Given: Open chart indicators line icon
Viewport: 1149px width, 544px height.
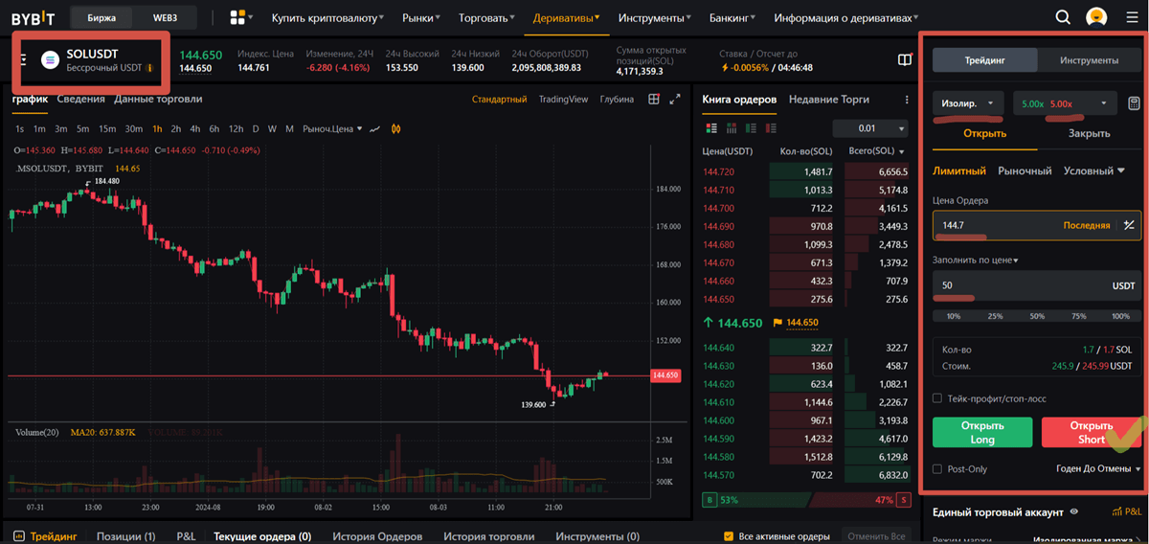Looking at the screenshot, I should point(375,128).
